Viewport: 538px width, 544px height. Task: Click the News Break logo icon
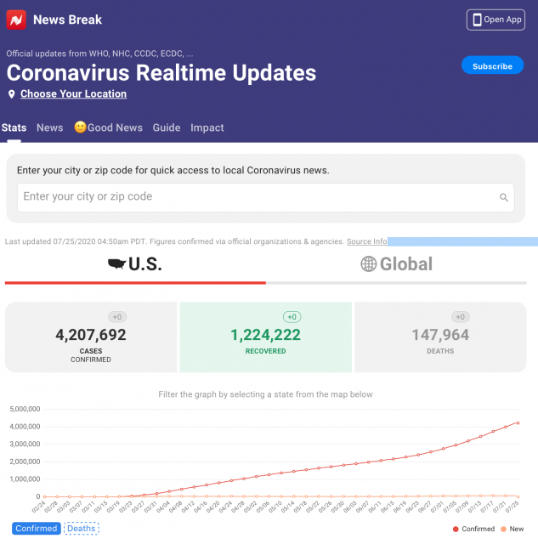17,19
